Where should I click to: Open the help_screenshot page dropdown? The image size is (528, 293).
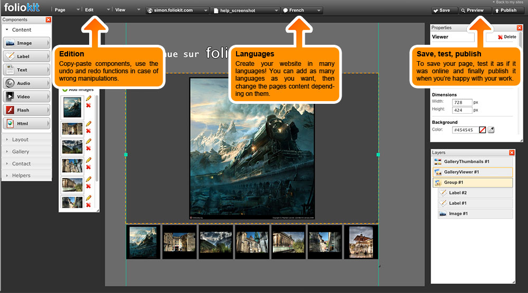coord(246,10)
